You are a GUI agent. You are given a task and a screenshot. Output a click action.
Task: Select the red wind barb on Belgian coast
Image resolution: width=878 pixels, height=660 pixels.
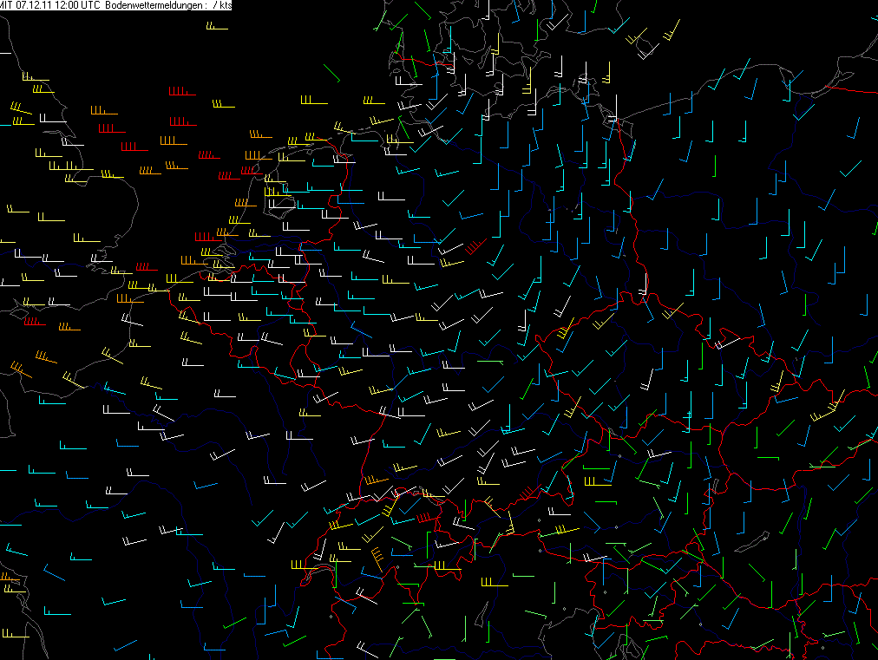(x=206, y=238)
